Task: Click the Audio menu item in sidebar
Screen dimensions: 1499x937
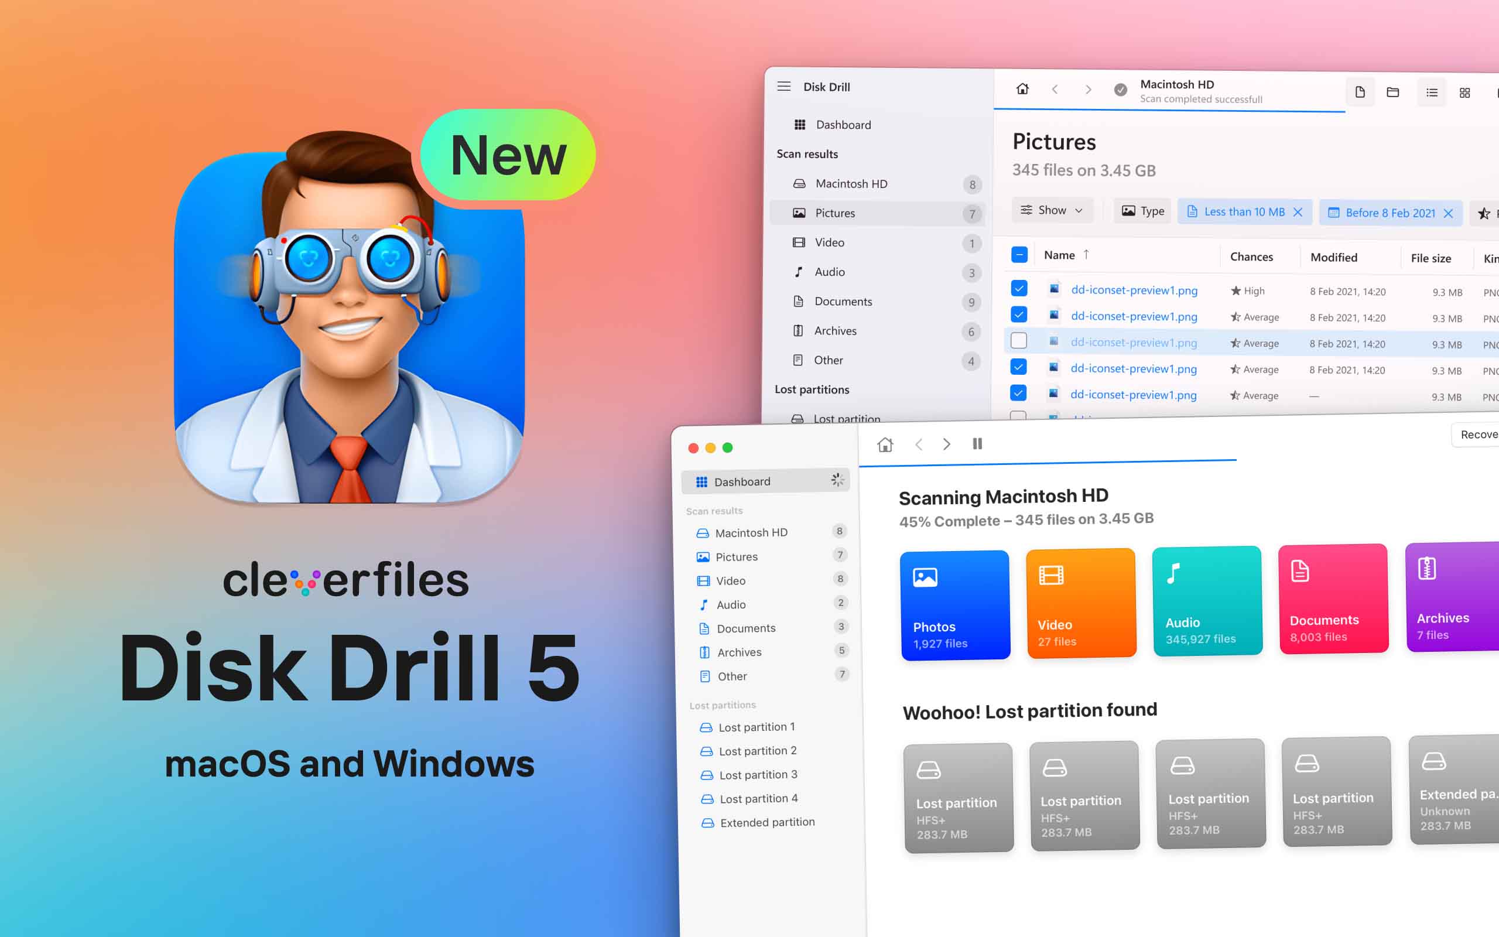Action: pos(730,603)
